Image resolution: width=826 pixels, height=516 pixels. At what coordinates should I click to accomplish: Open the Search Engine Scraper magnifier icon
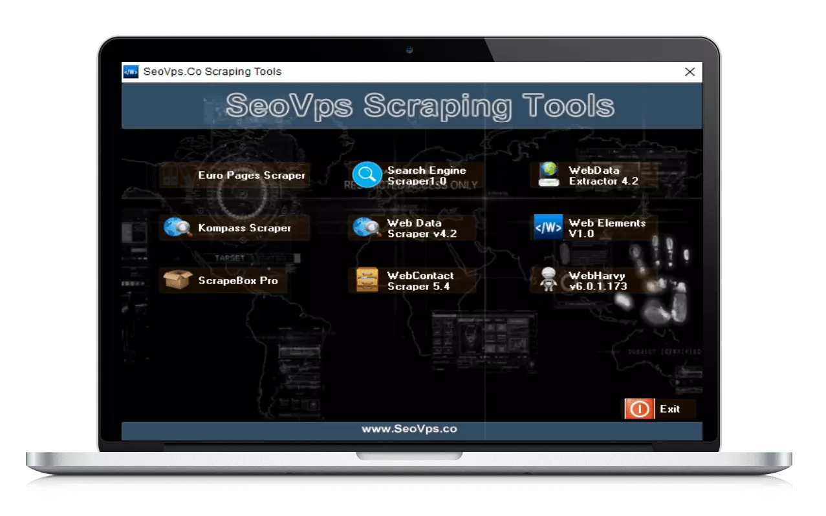[367, 175]
